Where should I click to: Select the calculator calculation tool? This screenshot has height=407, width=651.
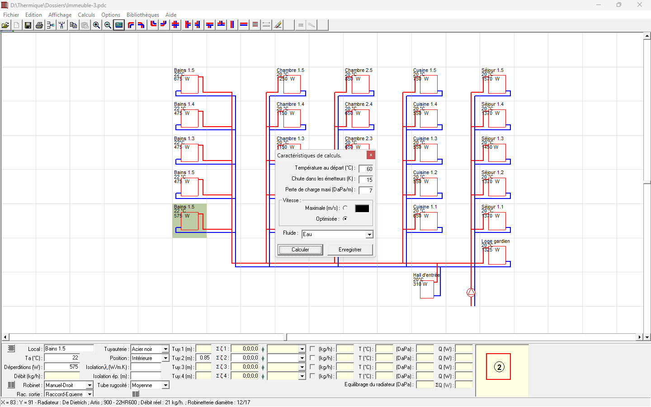pos(118,25)
